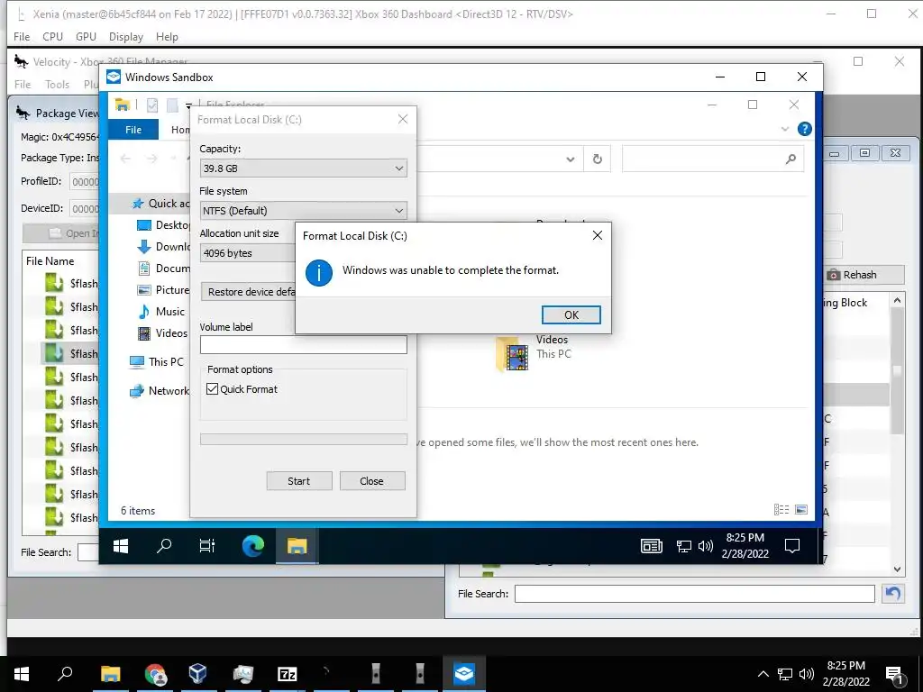Click the scroll up arrow in Velocity list
Image resolution: width=923 pixels, height=692 pixels.
pos(897,300)
